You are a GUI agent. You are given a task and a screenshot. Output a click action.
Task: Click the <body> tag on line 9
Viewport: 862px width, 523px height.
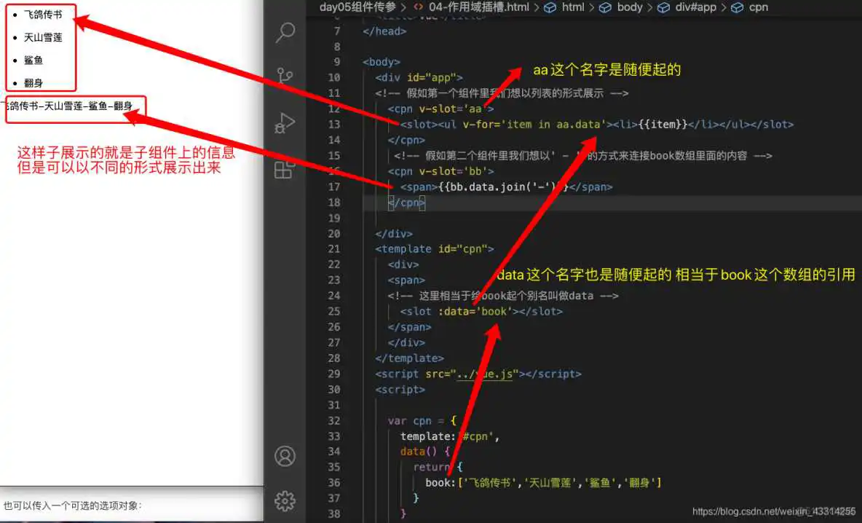381,62
